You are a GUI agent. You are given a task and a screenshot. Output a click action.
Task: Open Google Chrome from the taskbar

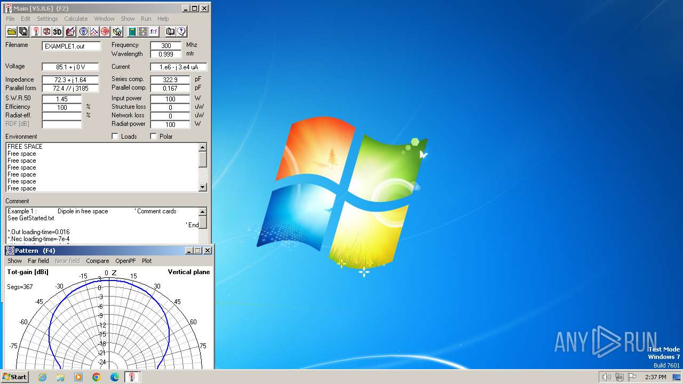97,377
